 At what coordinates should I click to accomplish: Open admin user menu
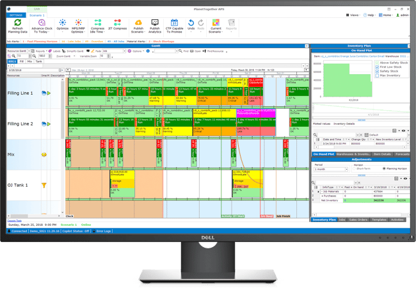[403, 15]
